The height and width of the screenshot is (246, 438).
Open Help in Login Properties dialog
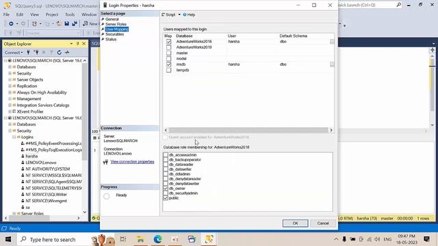189,15
